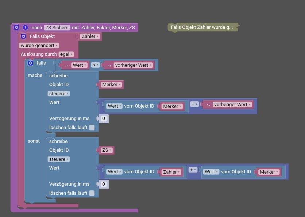The width and height of the screenshot is (305, 217).
Task: Click 'Verzögerung in ms' label in sonst block
Action: (69, 184)
